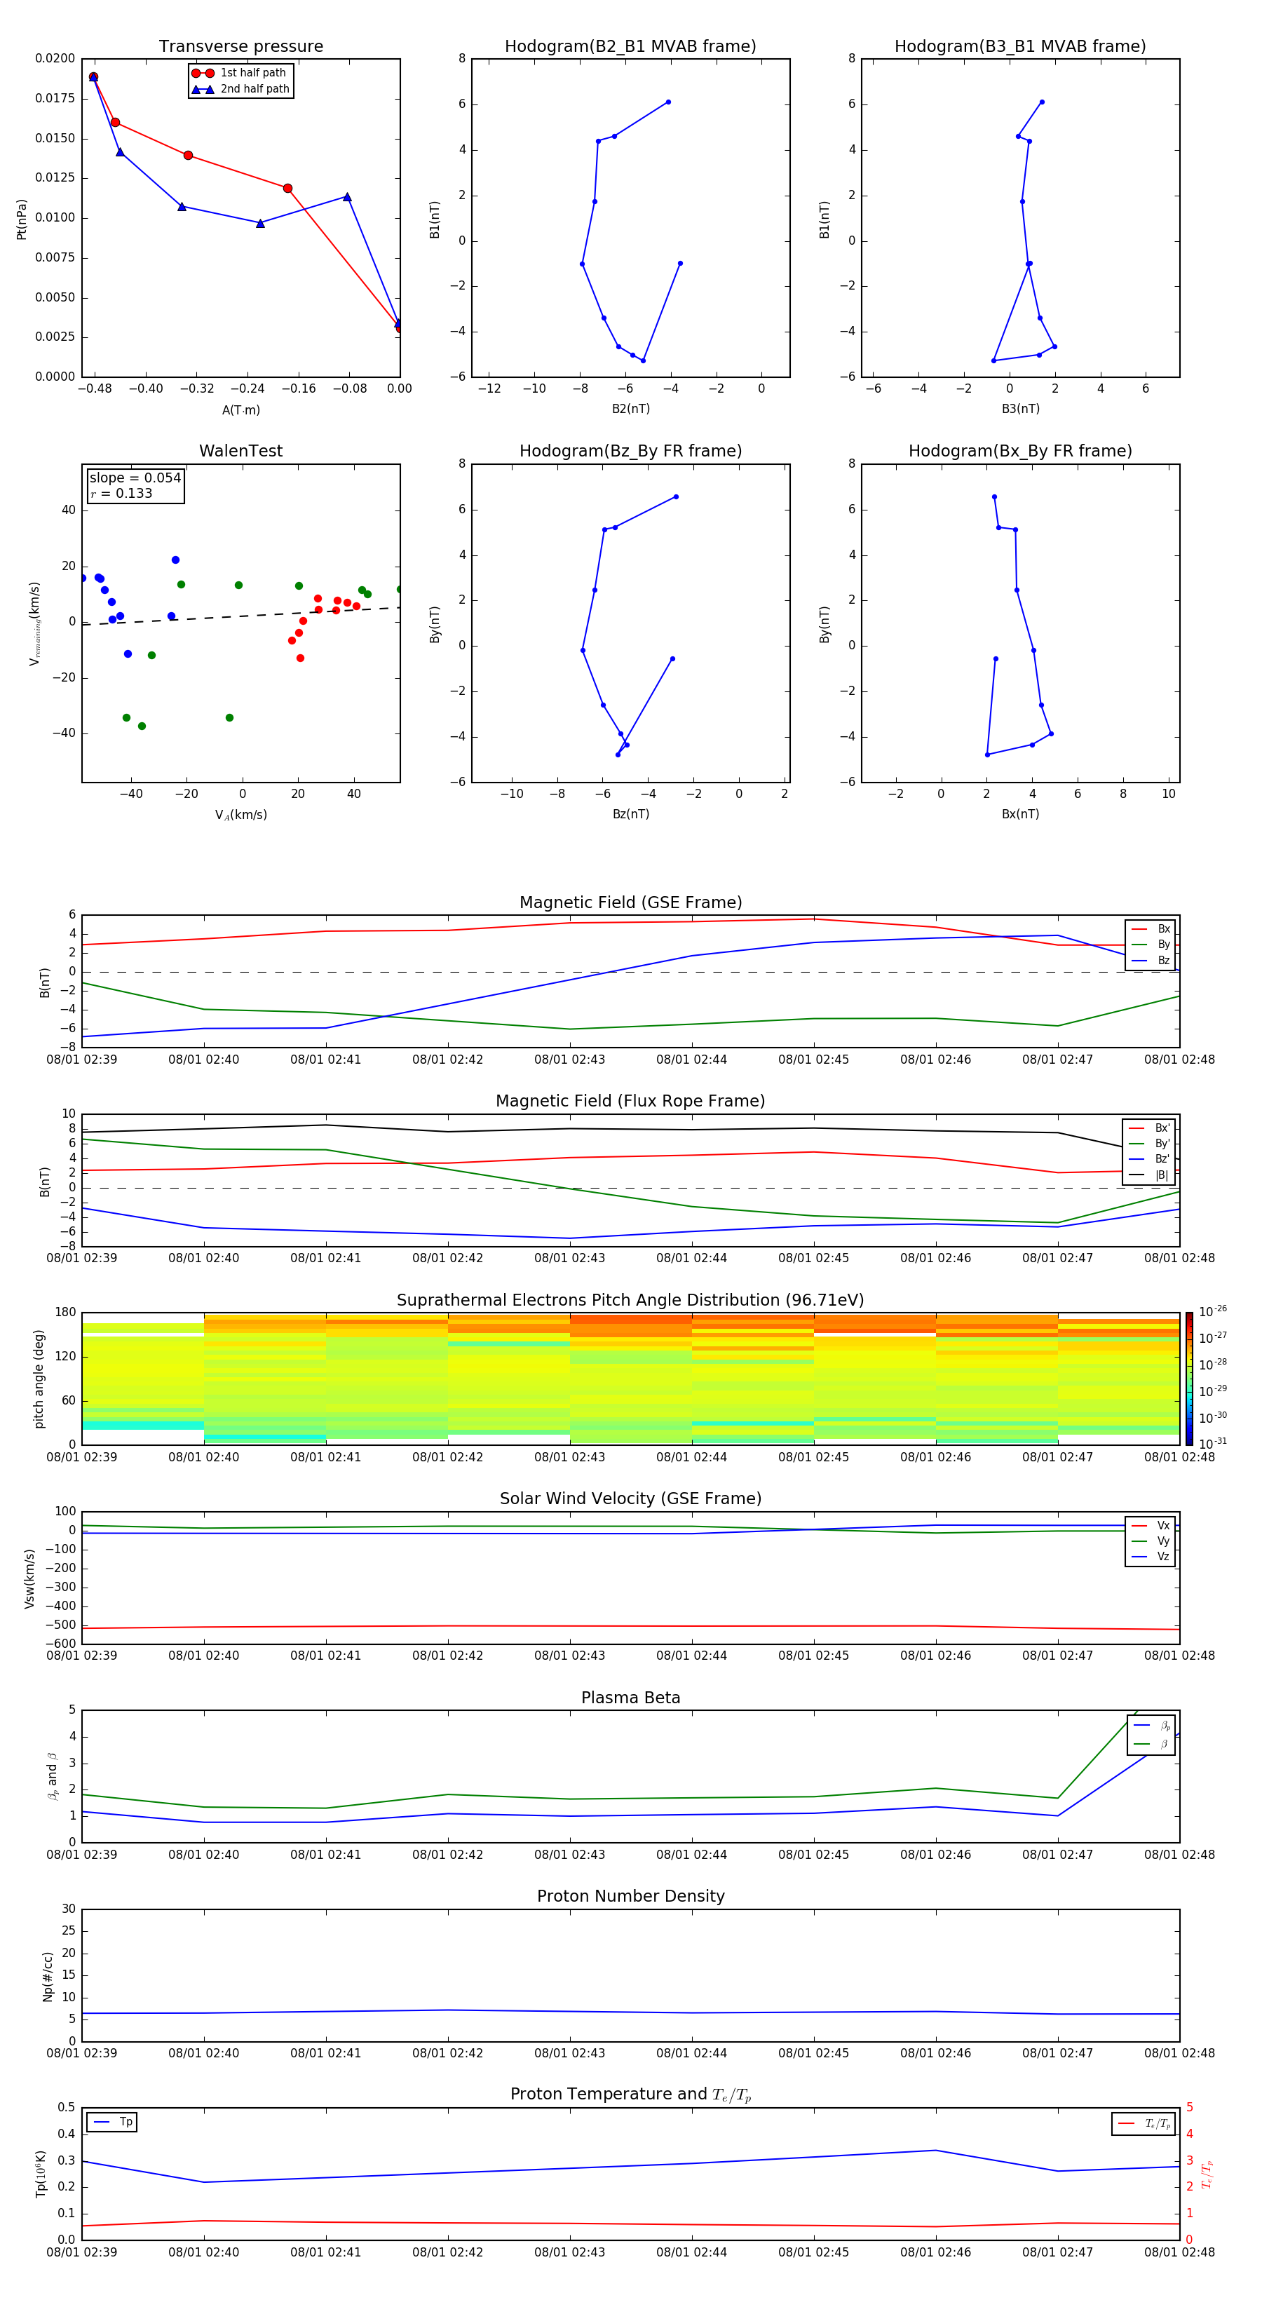Click the 'Solar Wind Velocity (GSE Frame)' title

(630, 1499)
